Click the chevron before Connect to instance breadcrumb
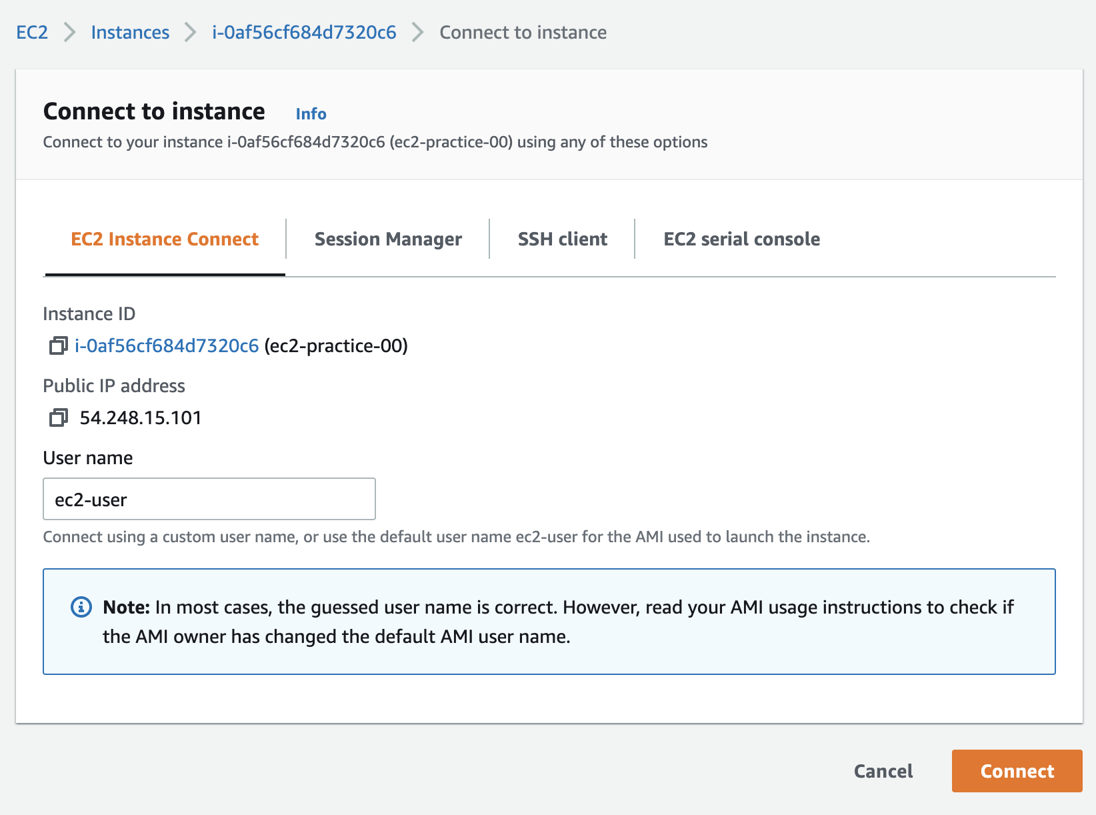Viewport: 1096px width, 815px height. pyautogui.click(x=418, y=32)
